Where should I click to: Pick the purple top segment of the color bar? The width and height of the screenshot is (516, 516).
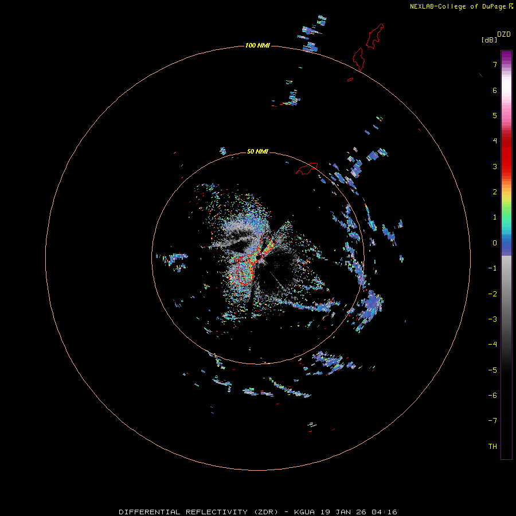pos(506,56)
